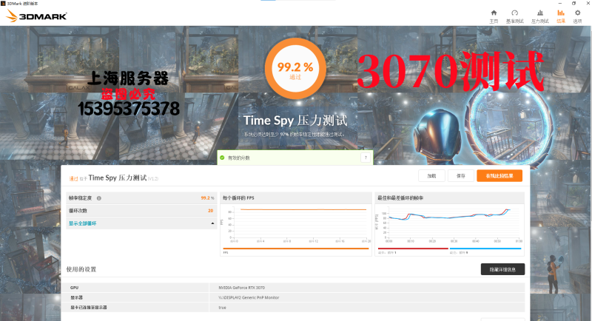Click the info icon beside 帧率稳定度
This screenshot has width=592, height=321.
[99, 198]
